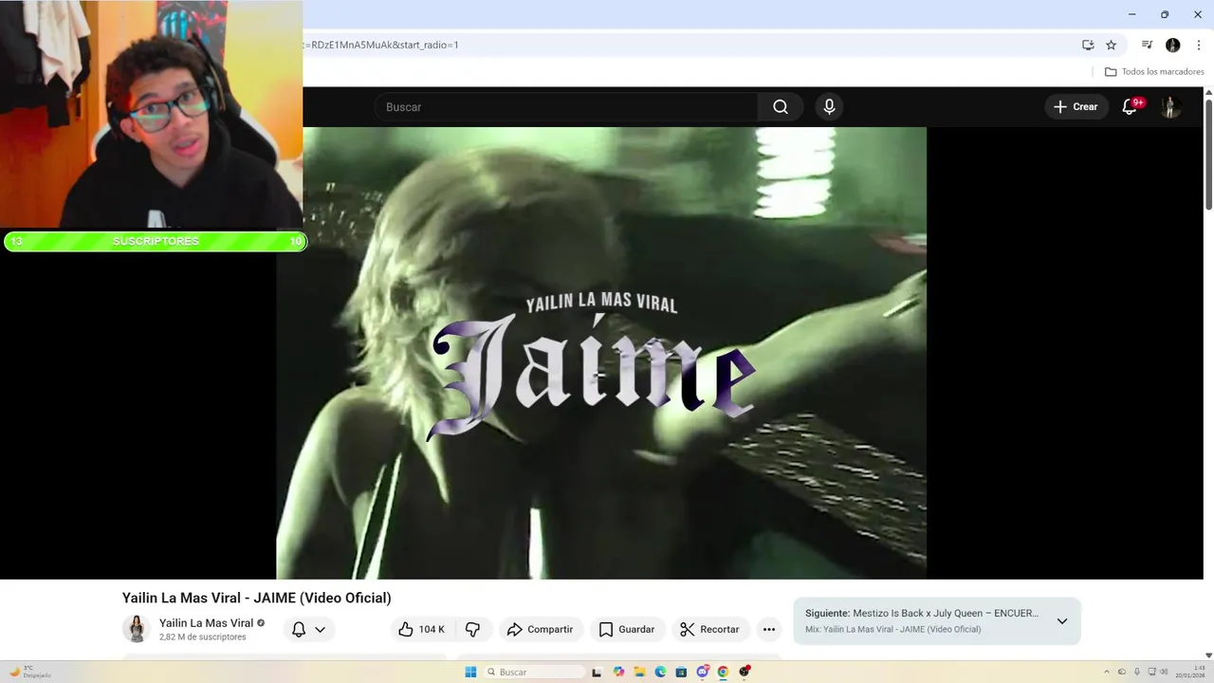
Task: Click the page vertical scrollbar thumb
Action: pos(1208,154)
